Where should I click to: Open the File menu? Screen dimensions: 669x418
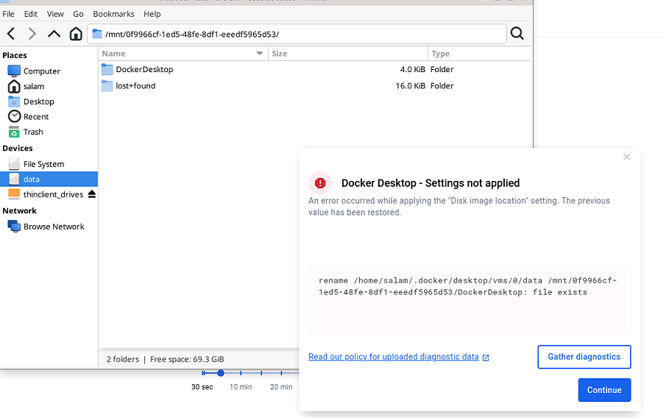[x=8, y=14]
